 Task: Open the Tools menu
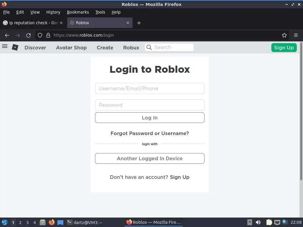click(100, 12)
